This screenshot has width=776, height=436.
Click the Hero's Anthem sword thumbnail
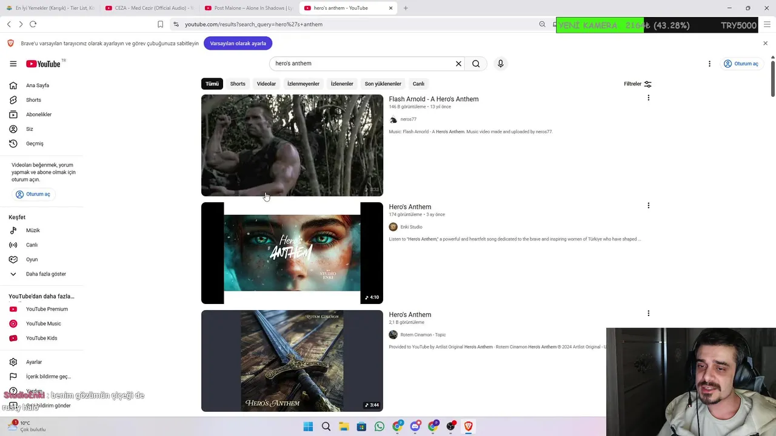(292, 361)
